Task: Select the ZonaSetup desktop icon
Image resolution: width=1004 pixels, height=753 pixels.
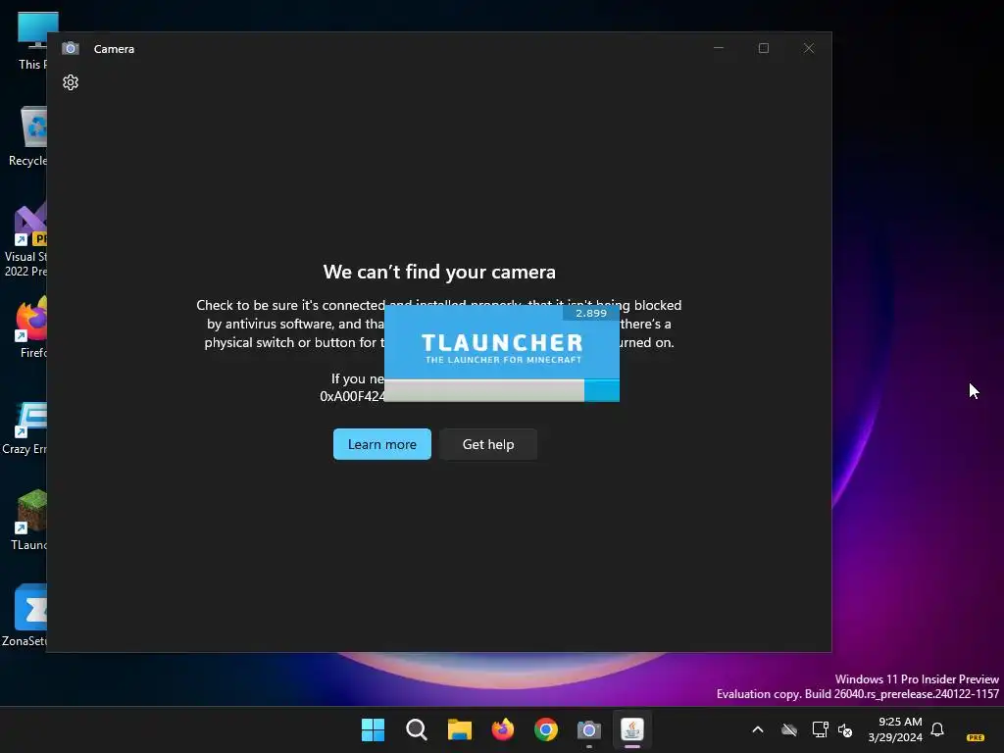Action: coord(25,615)
